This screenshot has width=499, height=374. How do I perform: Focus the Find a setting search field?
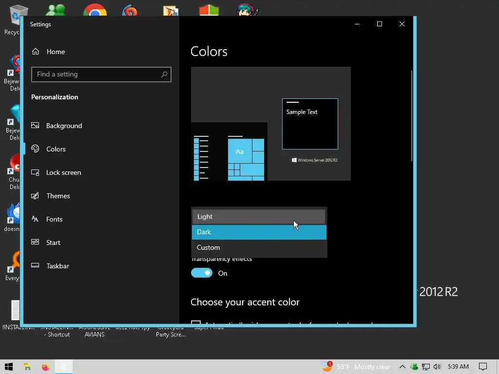101,74
